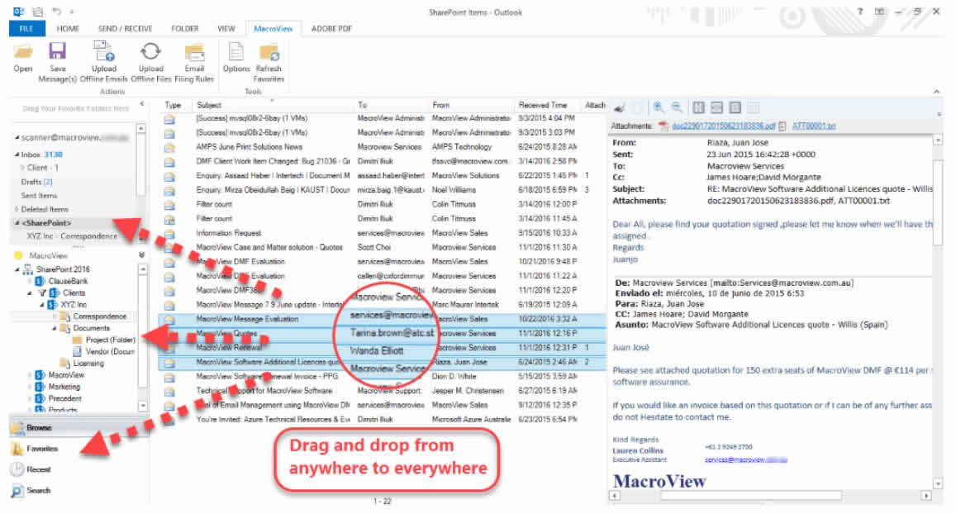
Task: Open the ADOBE PDF ribbon tab
Action: (331, 28)
